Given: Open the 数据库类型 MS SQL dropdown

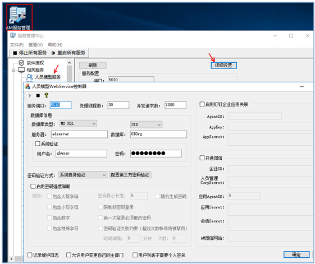Looking at the screenshot, I should click(79, 123).
